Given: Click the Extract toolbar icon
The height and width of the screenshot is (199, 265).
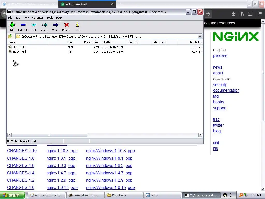Looking at the screenshot, I should pos(23,25).
